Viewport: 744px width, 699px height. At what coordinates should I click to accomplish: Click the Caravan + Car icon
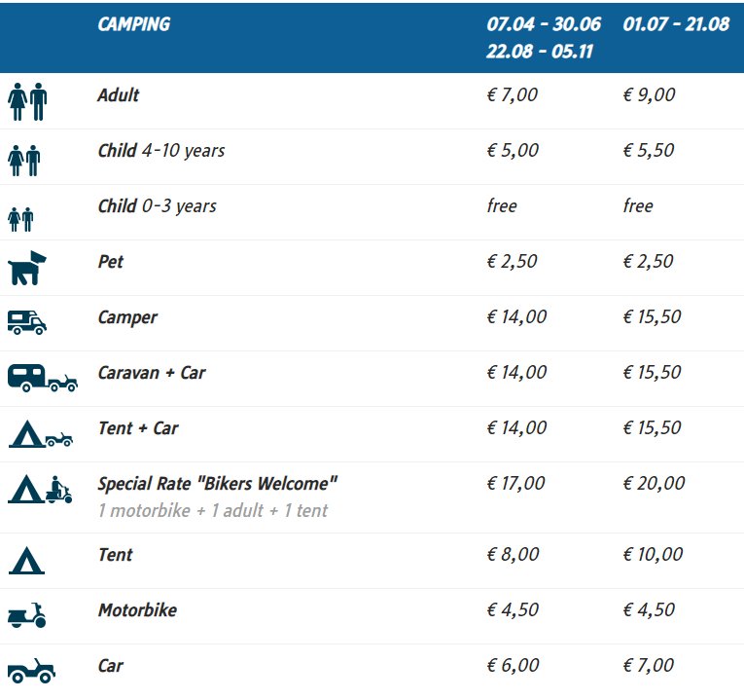click(42, 378)
